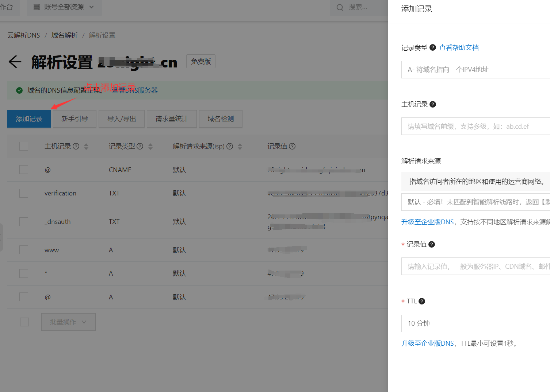Click help icon next to 记录类型 label in panel
The height and width of the screenshot is (392, 550).
point(433,47)
